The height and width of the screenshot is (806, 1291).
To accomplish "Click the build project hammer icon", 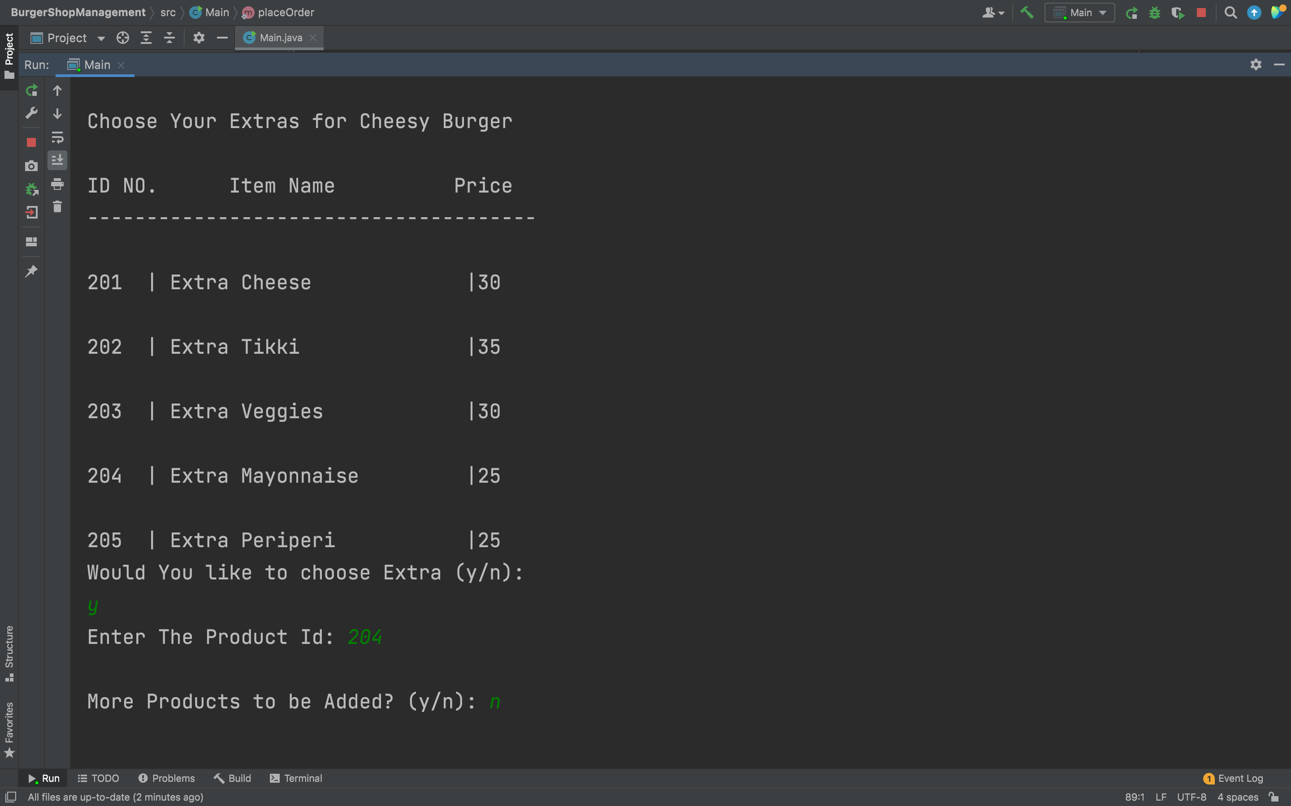I will coord(1027,12).
